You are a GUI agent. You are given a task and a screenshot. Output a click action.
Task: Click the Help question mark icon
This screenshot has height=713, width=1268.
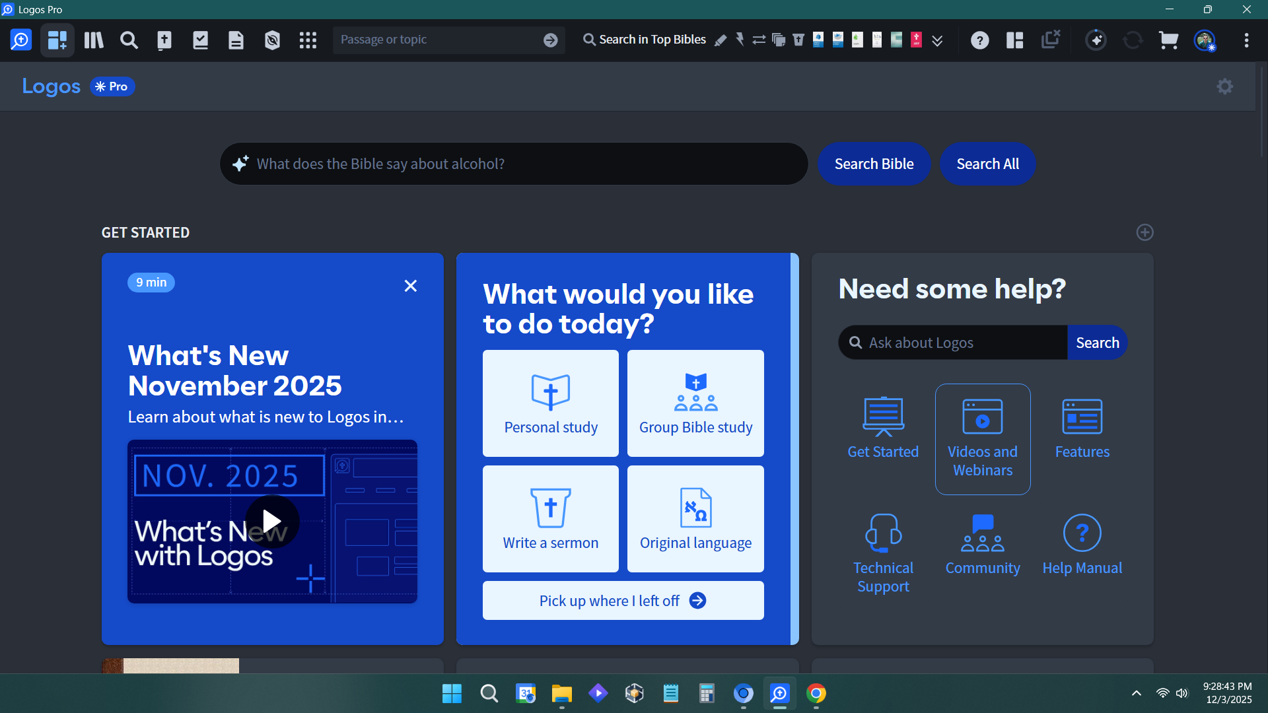click(x=979, y=40)
